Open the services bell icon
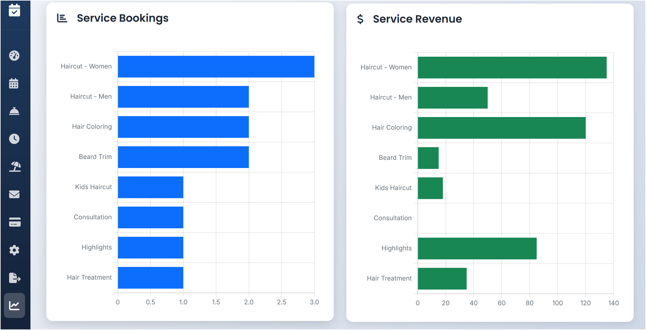 pos(14,111)
